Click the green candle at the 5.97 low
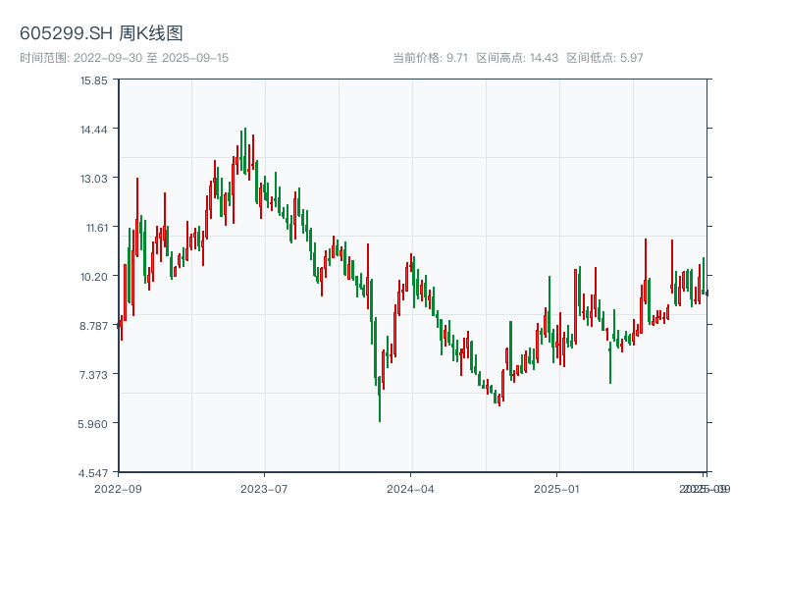The width and height of the screenshot is (785, 589). pyautogui.click(x=380, y=399)
